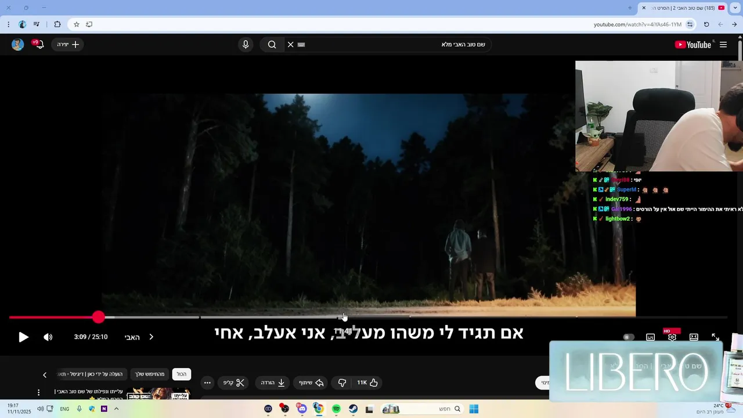This screenshot has height=418, width=743.
Task: Select the העלה על ידי כאן chip
Action: click(92, 374)
